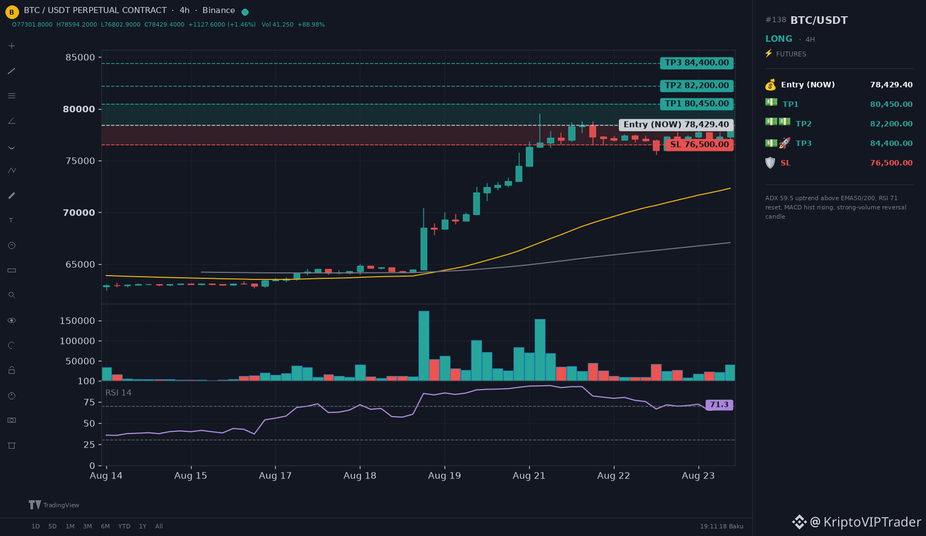Select the trend line drawing tool
Viewport: 926px width, 536px height.
click(11, 71)
